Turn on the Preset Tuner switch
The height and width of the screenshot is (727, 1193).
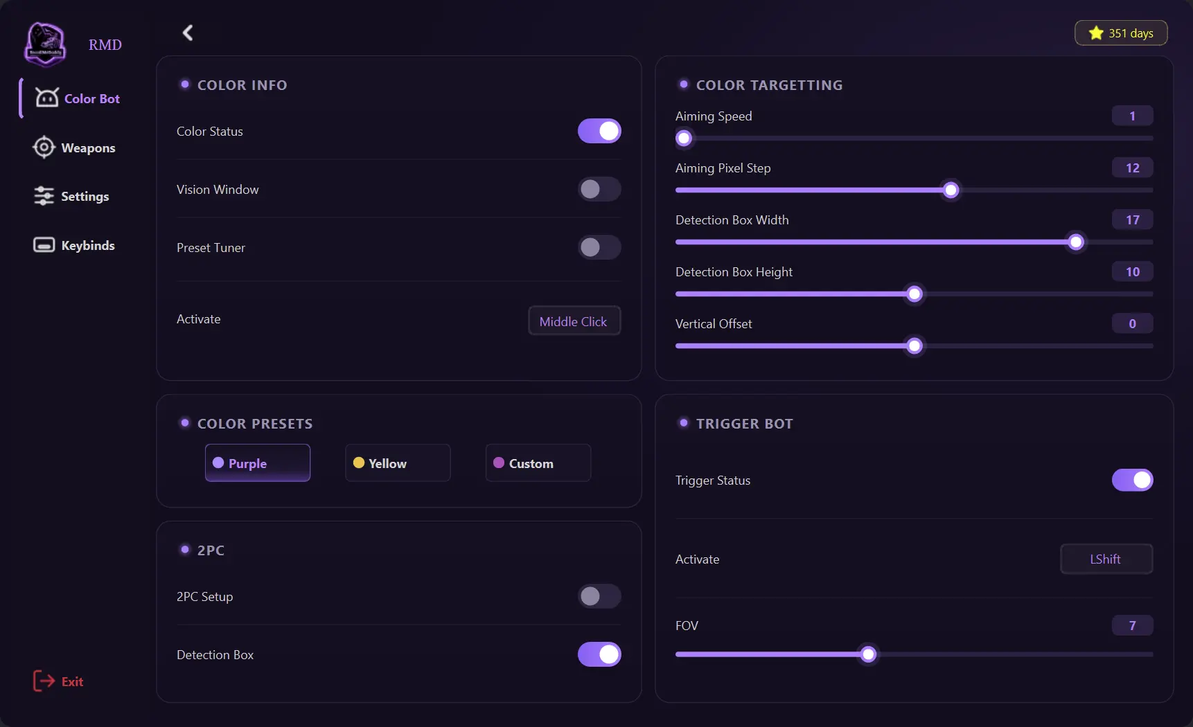pyautogui.click(x=599, y=247)
